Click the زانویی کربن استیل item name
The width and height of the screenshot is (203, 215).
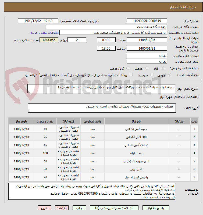[136, 177]
